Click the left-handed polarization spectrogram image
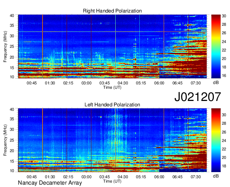Viewport: 230px width, 187px height. (112, 140)
